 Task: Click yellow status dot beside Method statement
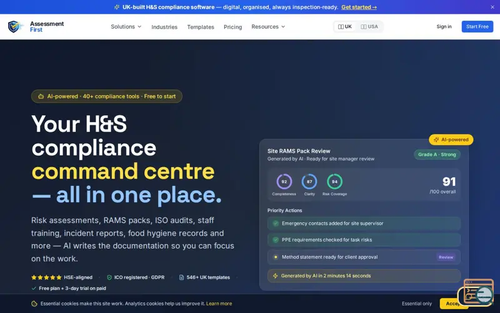pyautogui.click(x=276, y=257)
